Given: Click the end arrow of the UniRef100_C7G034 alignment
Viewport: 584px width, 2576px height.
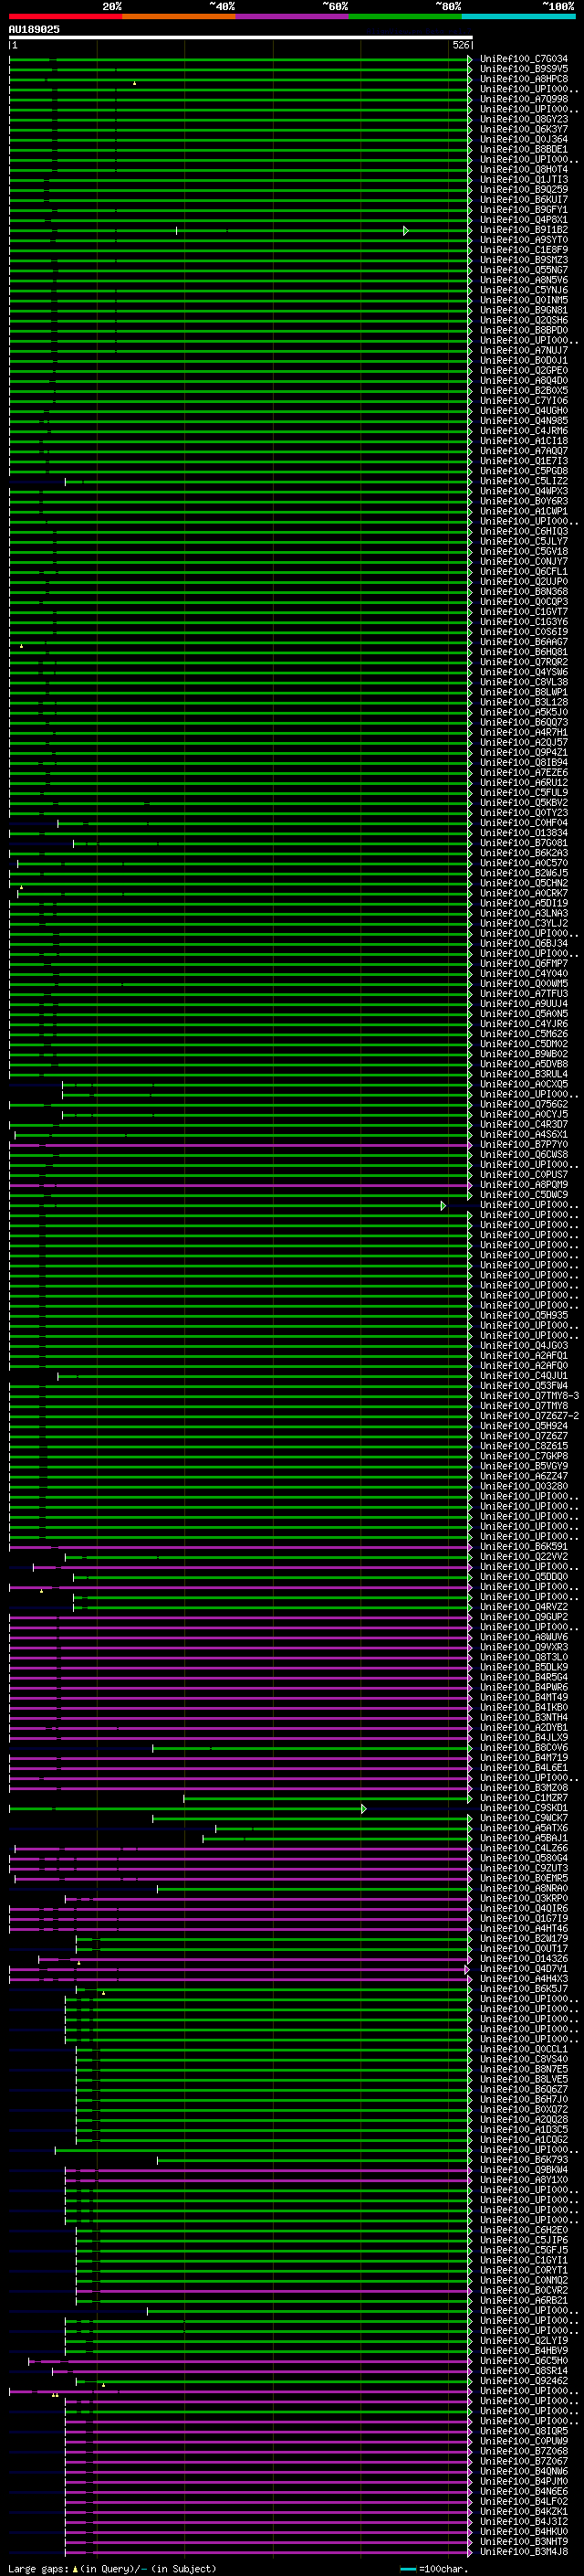Looking at the screenshot, I should pos(470,60).
